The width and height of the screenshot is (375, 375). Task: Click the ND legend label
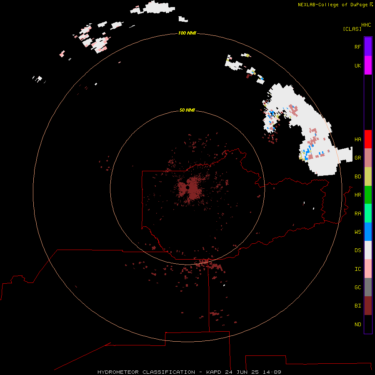(357, 324)
